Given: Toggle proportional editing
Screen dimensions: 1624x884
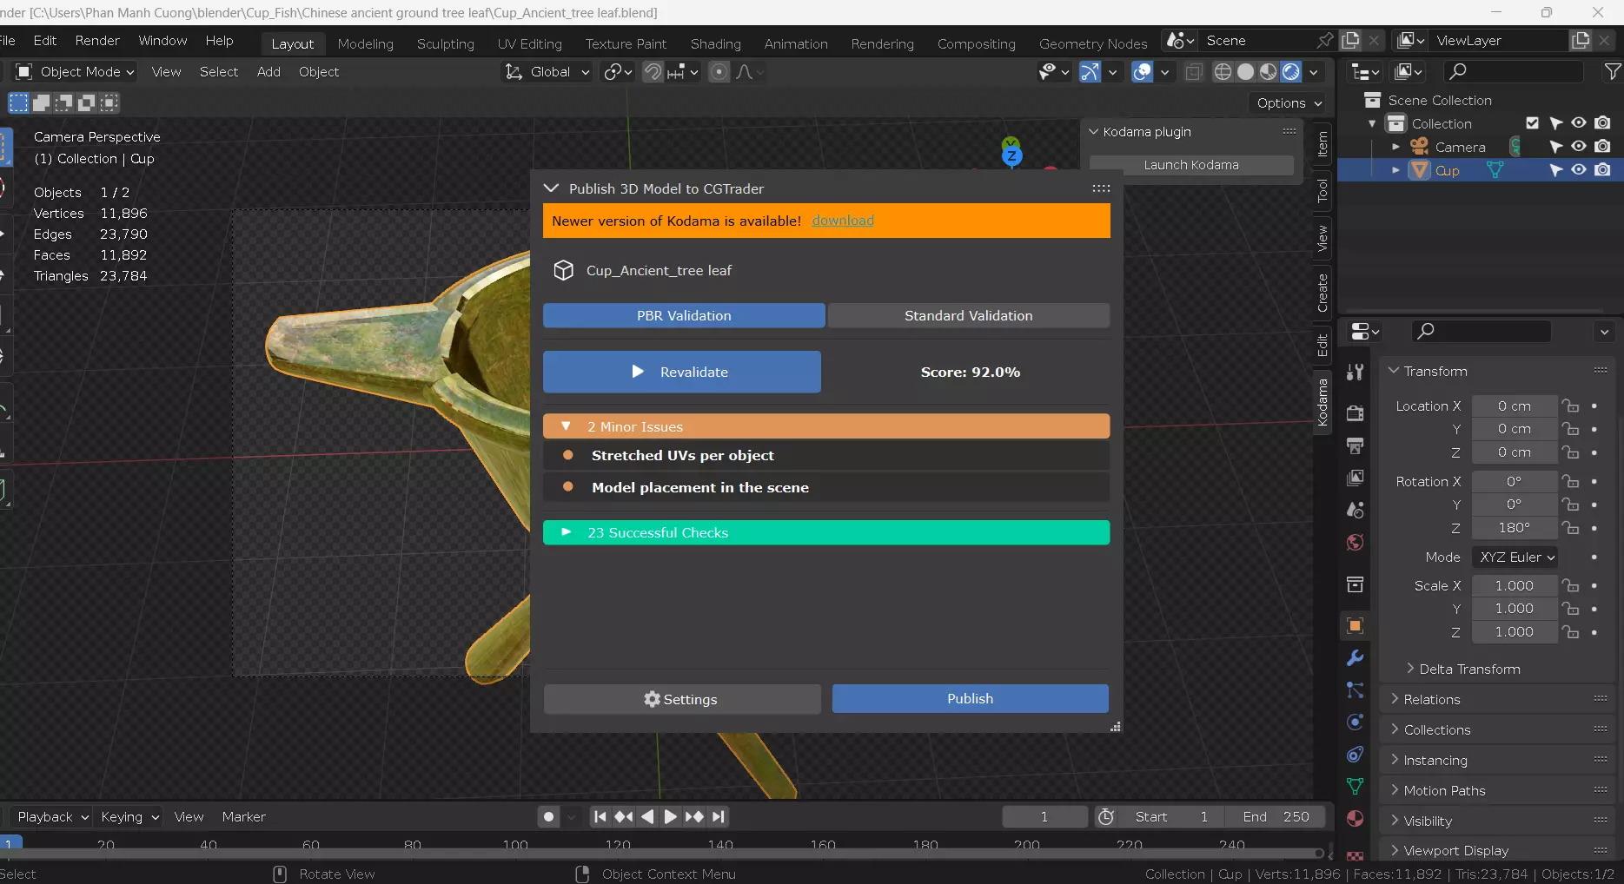Looking at the screenshot, I should pos(719,72).
